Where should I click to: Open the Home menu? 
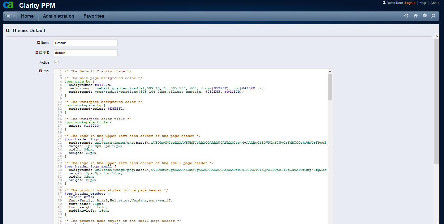point(27,16)
